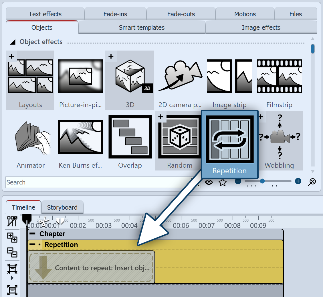Select the Wobbling camera effect

[279, 137]
